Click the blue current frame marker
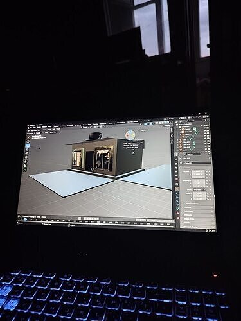The image size is (241, 321). [25, 220]
